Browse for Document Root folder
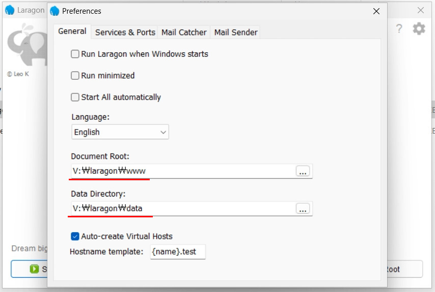Viewport: 435px width, 292px height. pos(303,171)
